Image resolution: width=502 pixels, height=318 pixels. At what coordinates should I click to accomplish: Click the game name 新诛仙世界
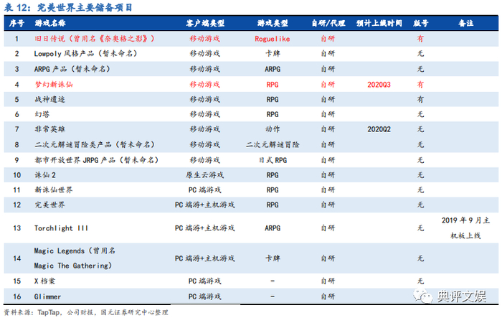[x=54, y=190]
